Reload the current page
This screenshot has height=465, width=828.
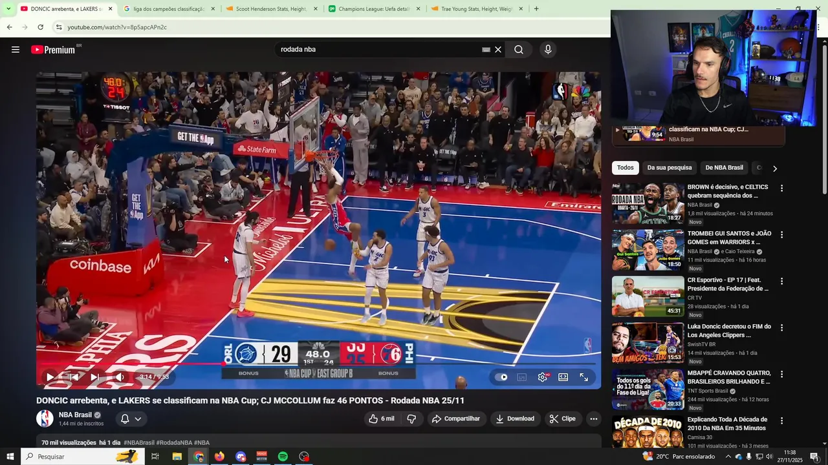40,27
